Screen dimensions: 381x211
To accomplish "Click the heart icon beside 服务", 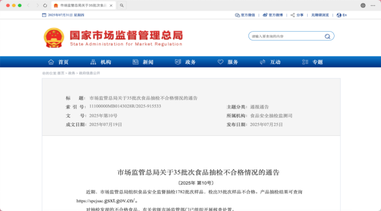I will click(x=220, y=62).
